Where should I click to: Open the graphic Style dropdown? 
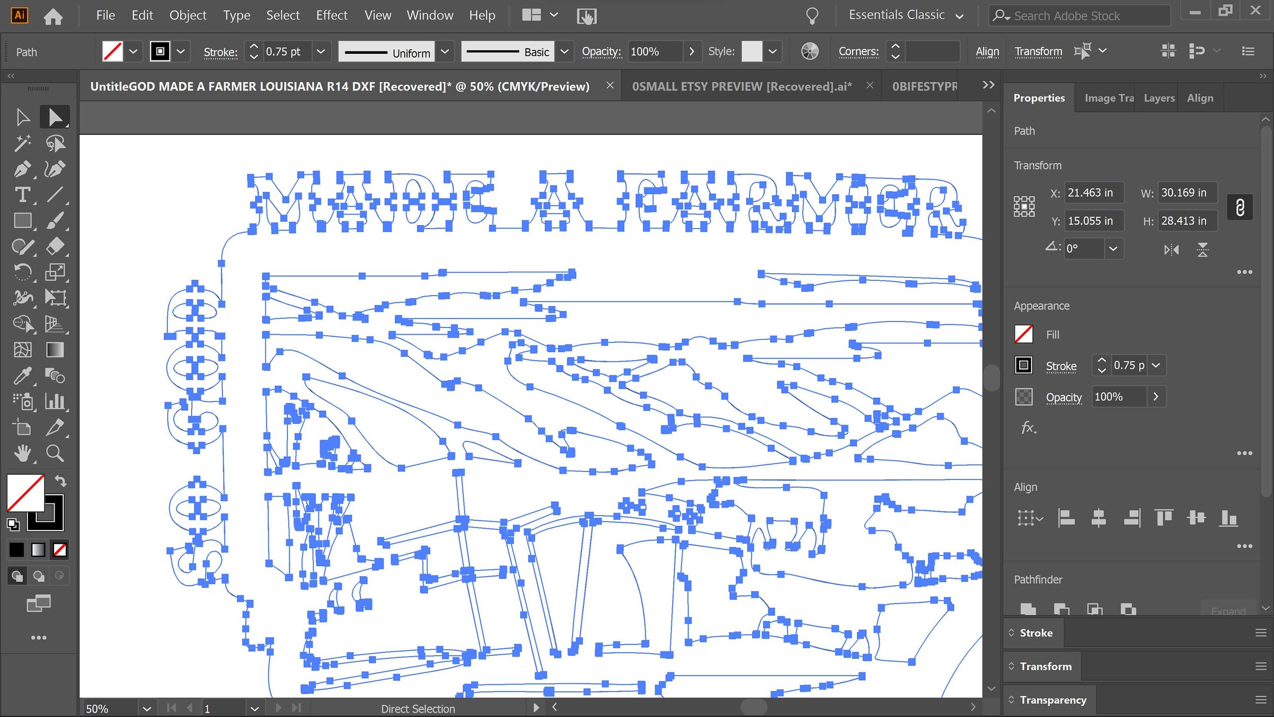(x=773, y=51)
